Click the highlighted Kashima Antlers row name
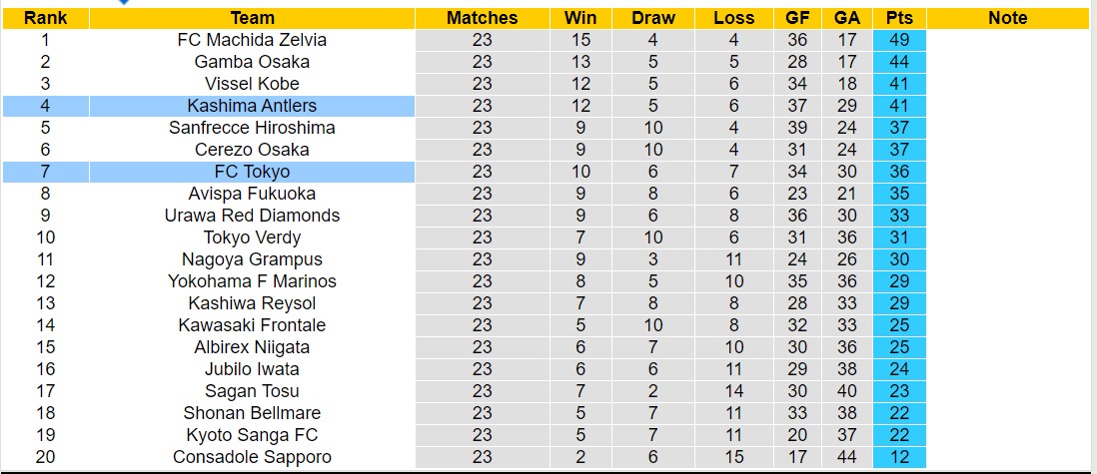This screenshot has height=474, width=1097. [x=252, y=106]
